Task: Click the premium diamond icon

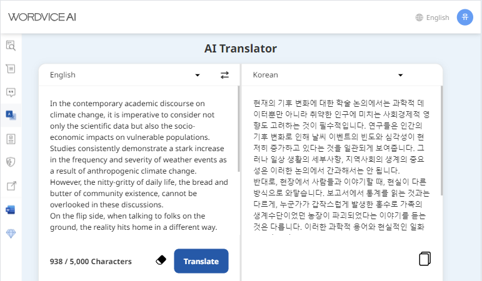Action: (x=11, y=233)
